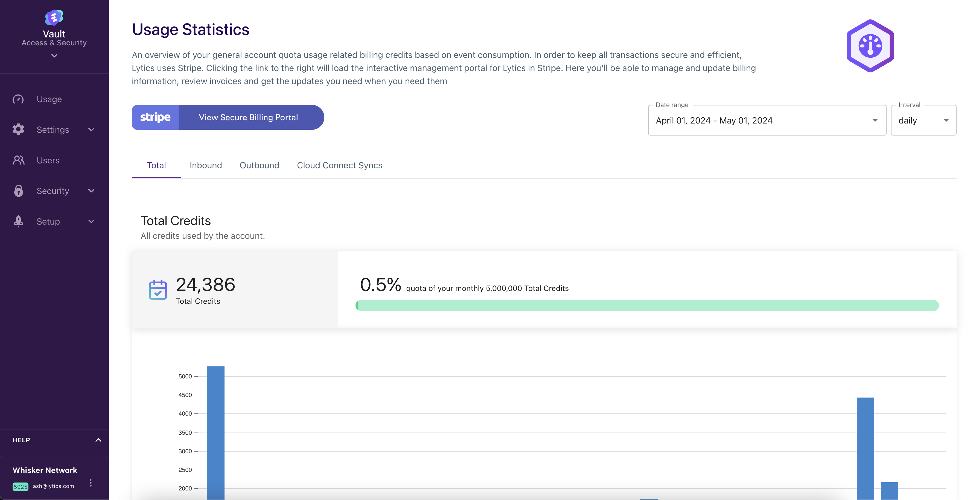Open the Interval daily dropdown
The image size is (973, 500).
[x=923, y=120]
